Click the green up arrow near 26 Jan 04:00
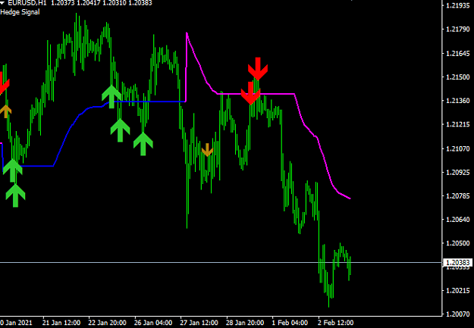Image resolution: width=474 pixels, height=328 pixels. click(x=143, y=144)
